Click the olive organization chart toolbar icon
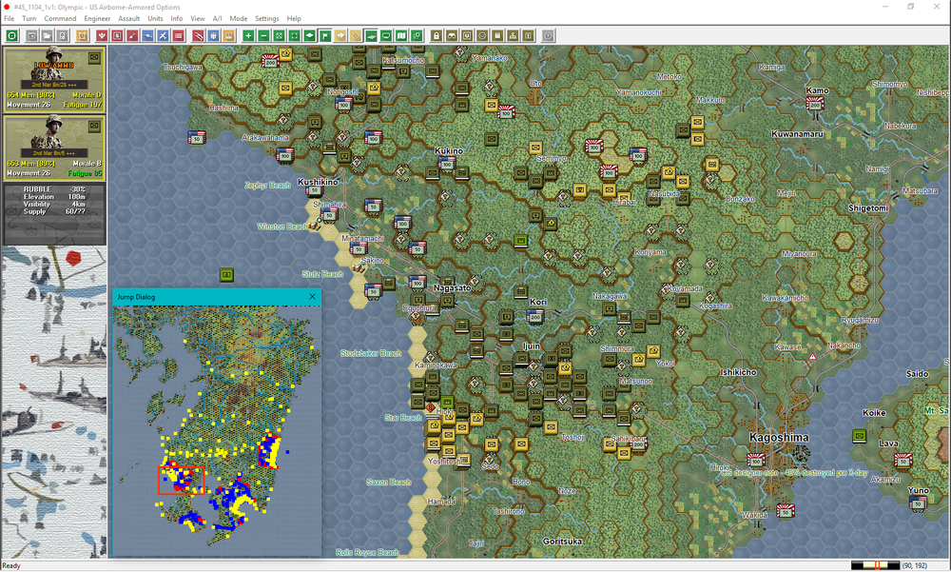951x572 pixels. pyautogui.click(x=513, y=36)
